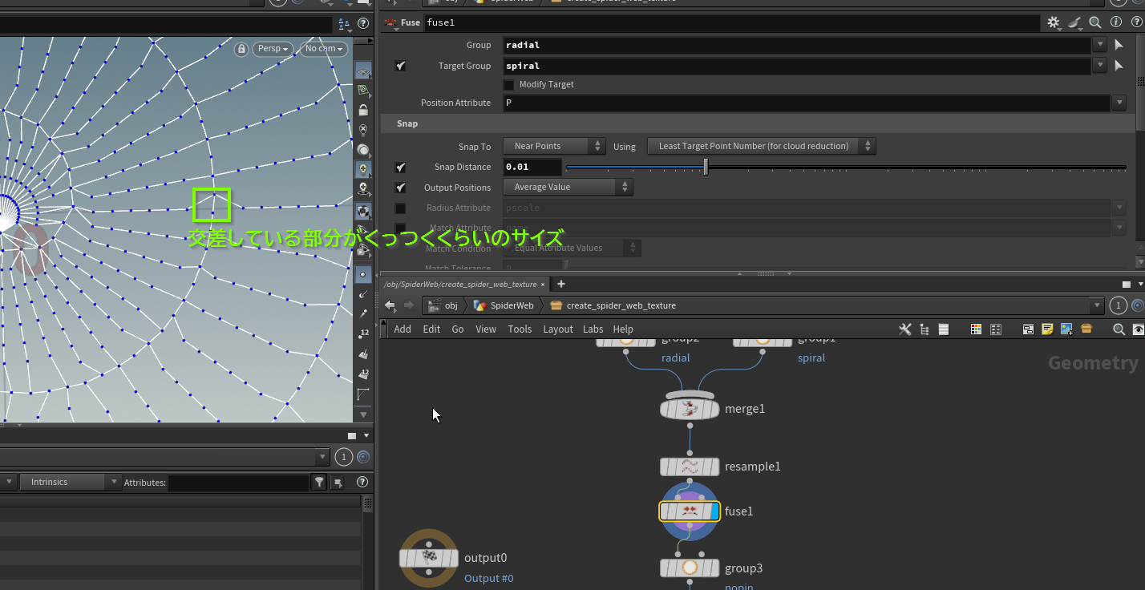Select the merge1 node
This screenshot has height=590, width=1145.
pyautogui.click(x=690, y=409)
